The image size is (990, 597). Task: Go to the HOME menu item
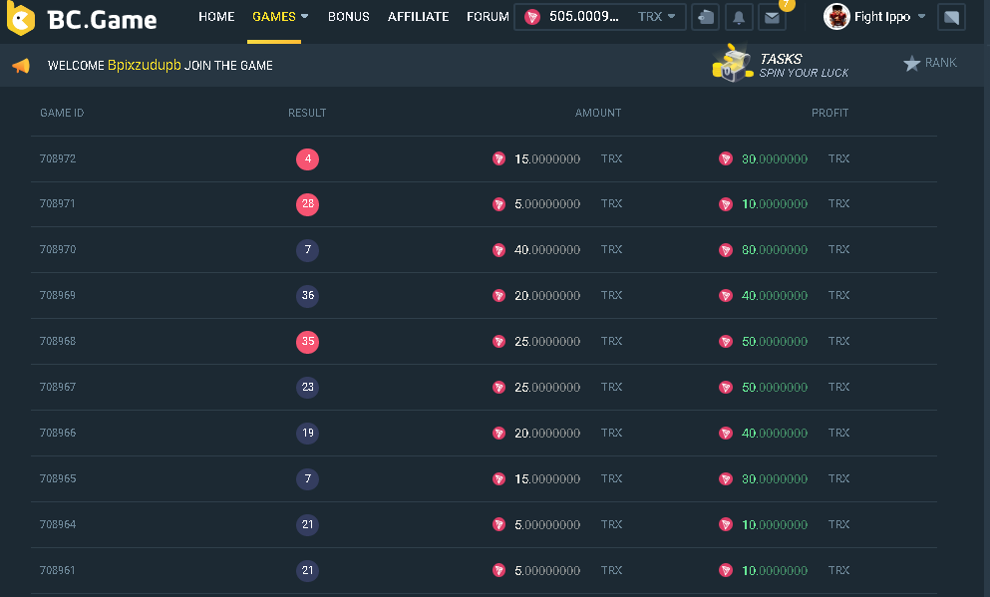point(216,17)
